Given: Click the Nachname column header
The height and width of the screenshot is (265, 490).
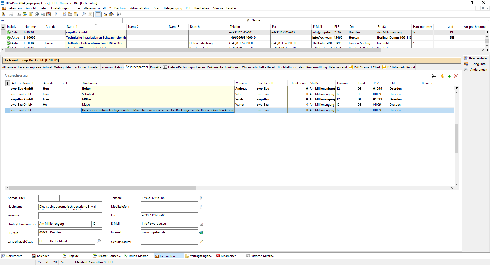Looking at the screenshot, I should coord(158,83).
